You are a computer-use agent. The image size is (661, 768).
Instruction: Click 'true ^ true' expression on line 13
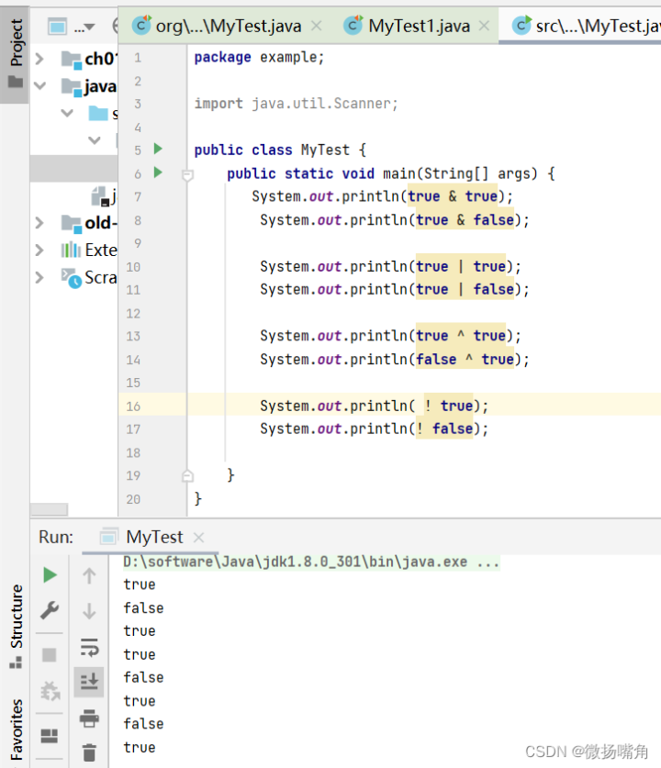[461, 336]
